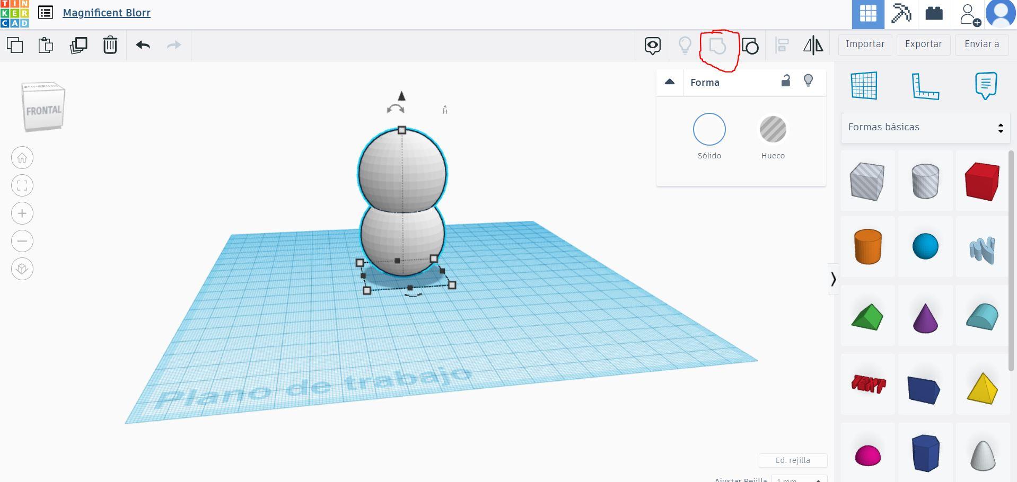The width and height of the screenshot is (1017, 482).
Task: Mirror the selected shape
Action: point(813,46)
